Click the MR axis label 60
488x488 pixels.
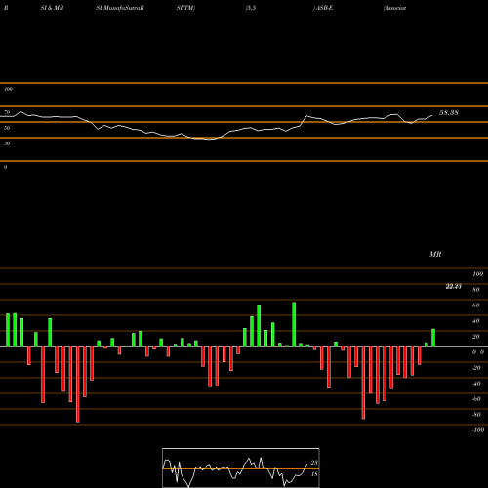point(476,305)
